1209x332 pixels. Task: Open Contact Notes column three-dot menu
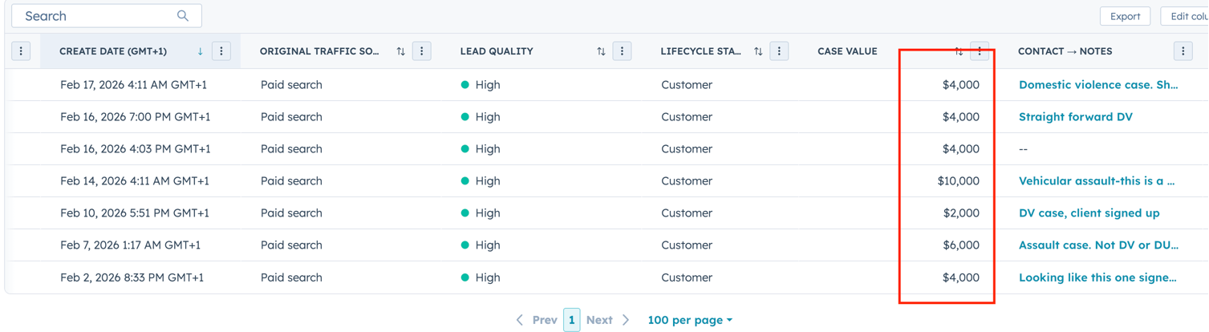coord(1183,51)
